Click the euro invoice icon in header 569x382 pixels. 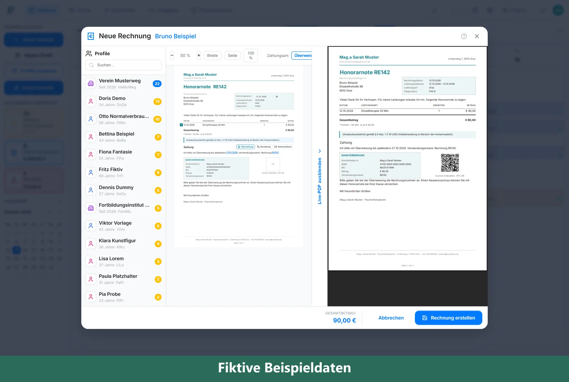click(91, 36)
